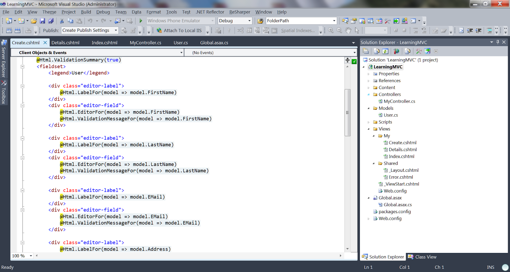Click the Zoom In magnifier icon
Image resolution: width=510 pixels, height=272 pixels.
(x=331, y=31)
